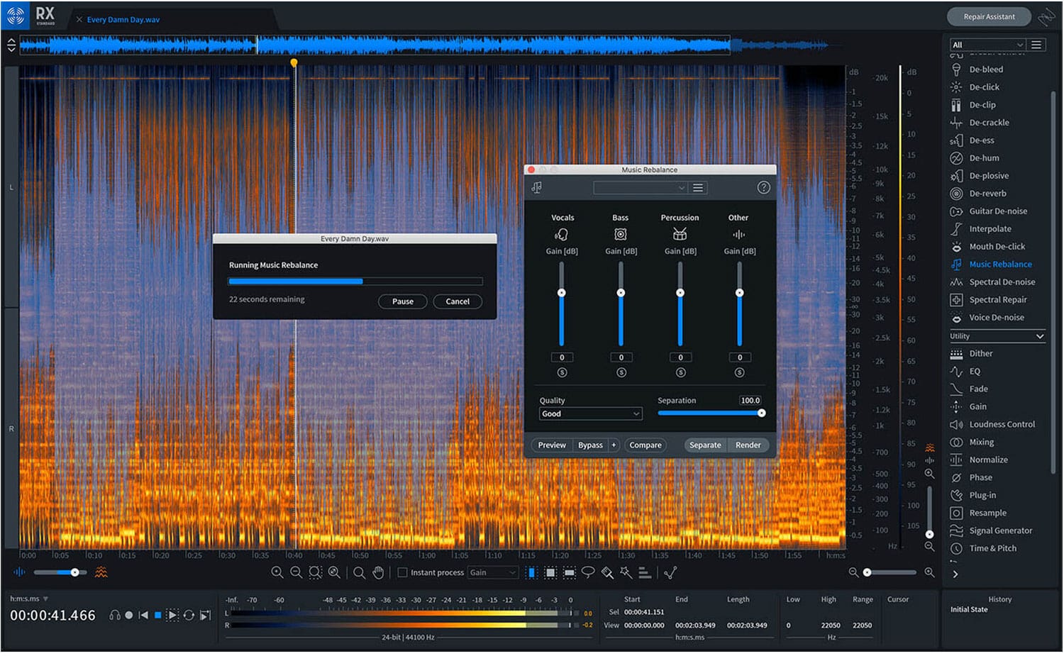The width and height of the screenshot is (1064, 656).
Task: Enable the Instant process checkbox
Action: [x=402, y=572]
